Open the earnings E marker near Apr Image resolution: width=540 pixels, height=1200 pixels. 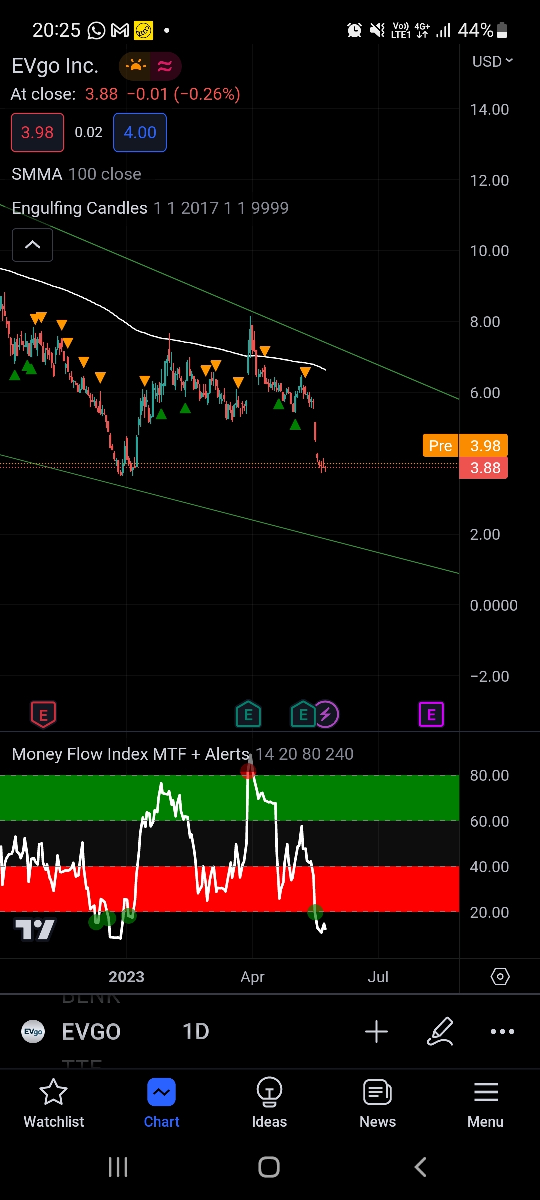[x=248, y=714]
